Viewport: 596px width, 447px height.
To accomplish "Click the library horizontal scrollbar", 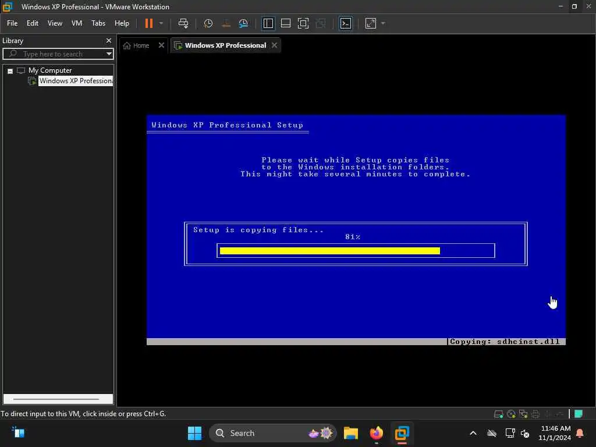I will (x=56, y=399).
